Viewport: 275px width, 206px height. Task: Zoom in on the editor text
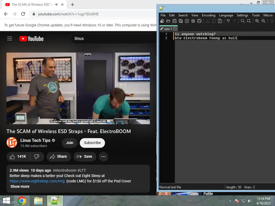tap(257, 21)
